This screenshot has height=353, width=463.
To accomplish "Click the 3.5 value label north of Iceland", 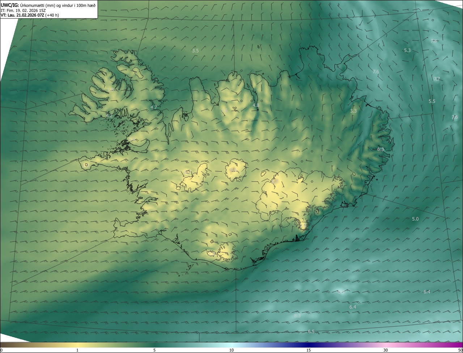I will click(195, 51).
